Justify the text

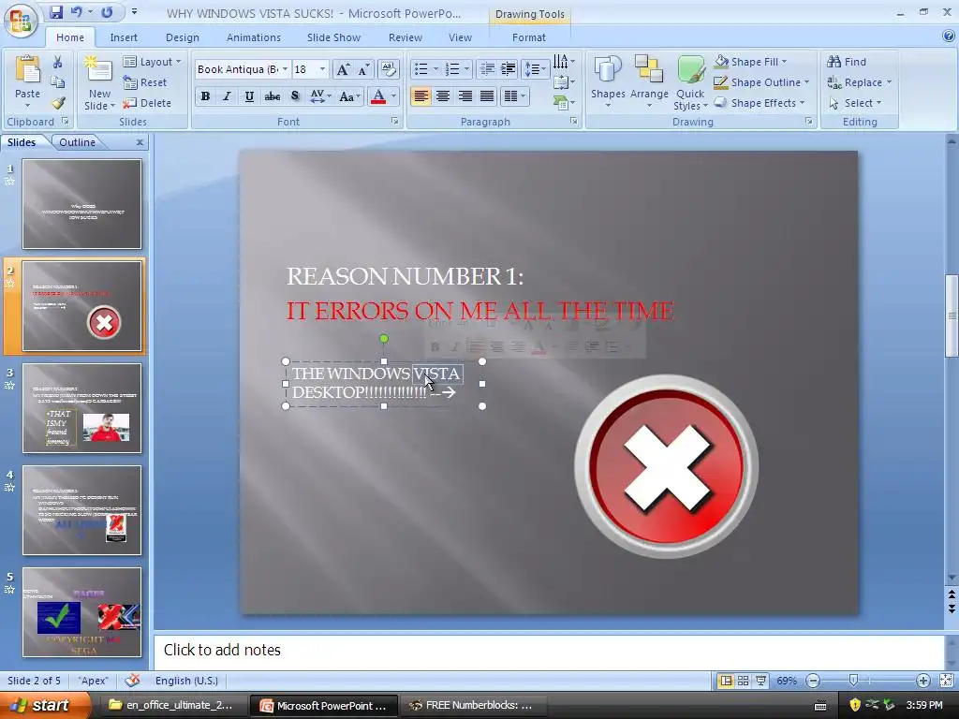487,96
